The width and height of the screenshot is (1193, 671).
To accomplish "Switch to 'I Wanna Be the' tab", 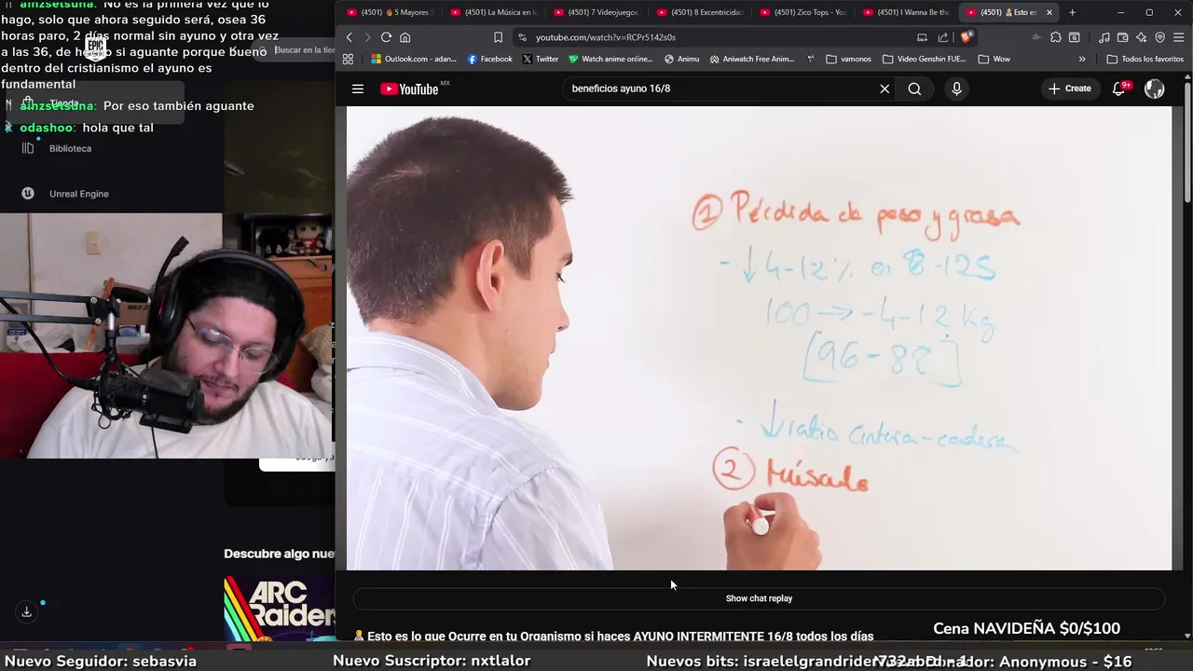I will coord(908,12).
